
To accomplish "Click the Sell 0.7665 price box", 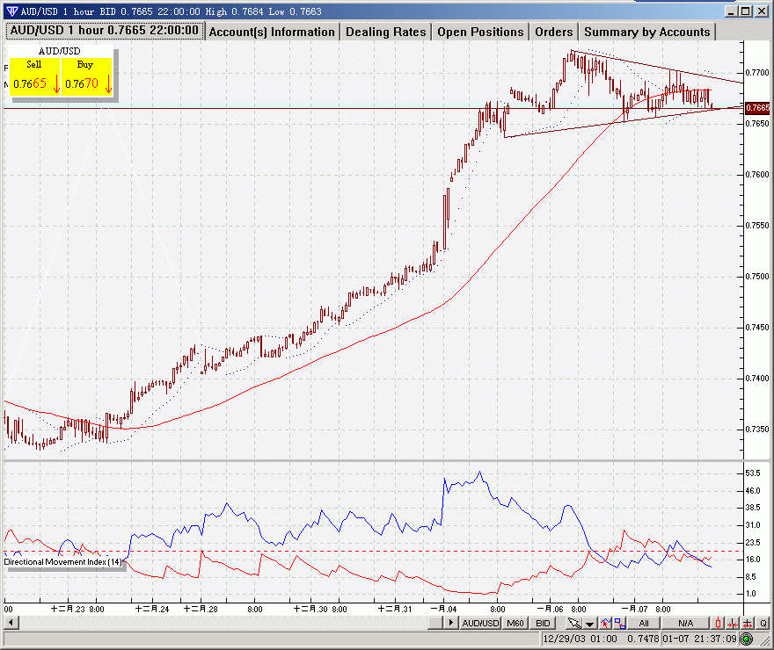I will (34, 76).
